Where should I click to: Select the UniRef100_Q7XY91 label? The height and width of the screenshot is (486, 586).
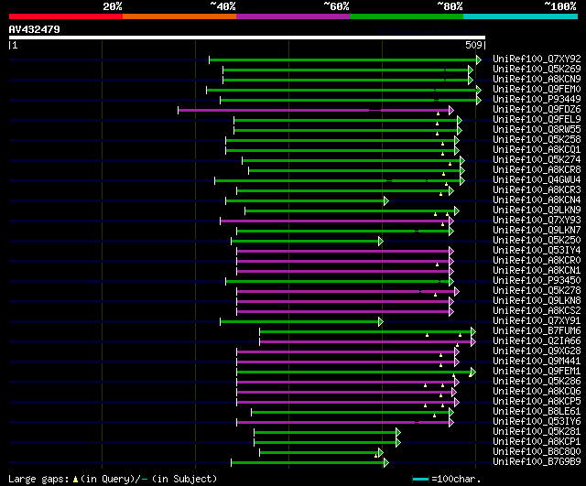pos(537,321)
